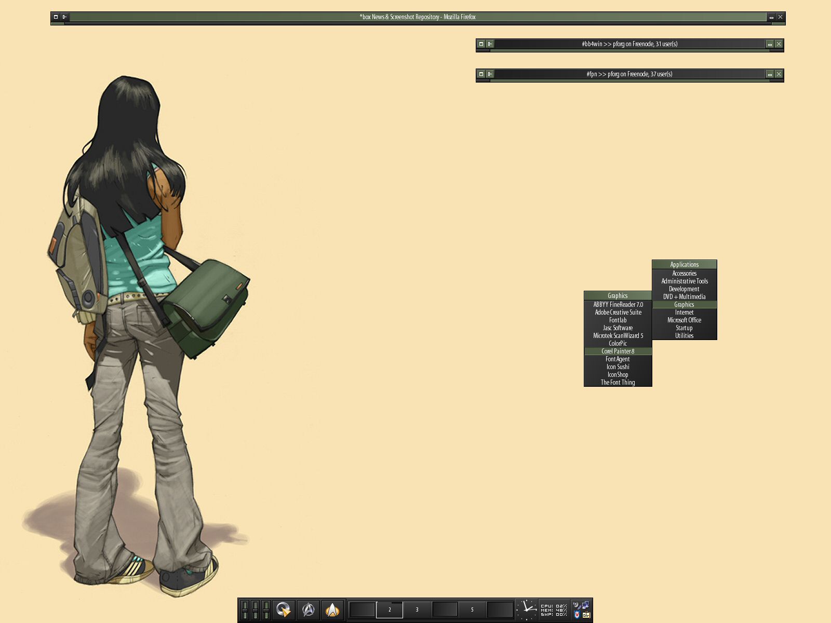Switch to workspace 2

click(x=390, y=610)
